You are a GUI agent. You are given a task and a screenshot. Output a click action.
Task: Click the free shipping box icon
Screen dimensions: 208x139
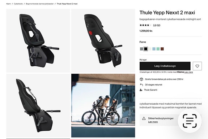(x=141, y=79)
